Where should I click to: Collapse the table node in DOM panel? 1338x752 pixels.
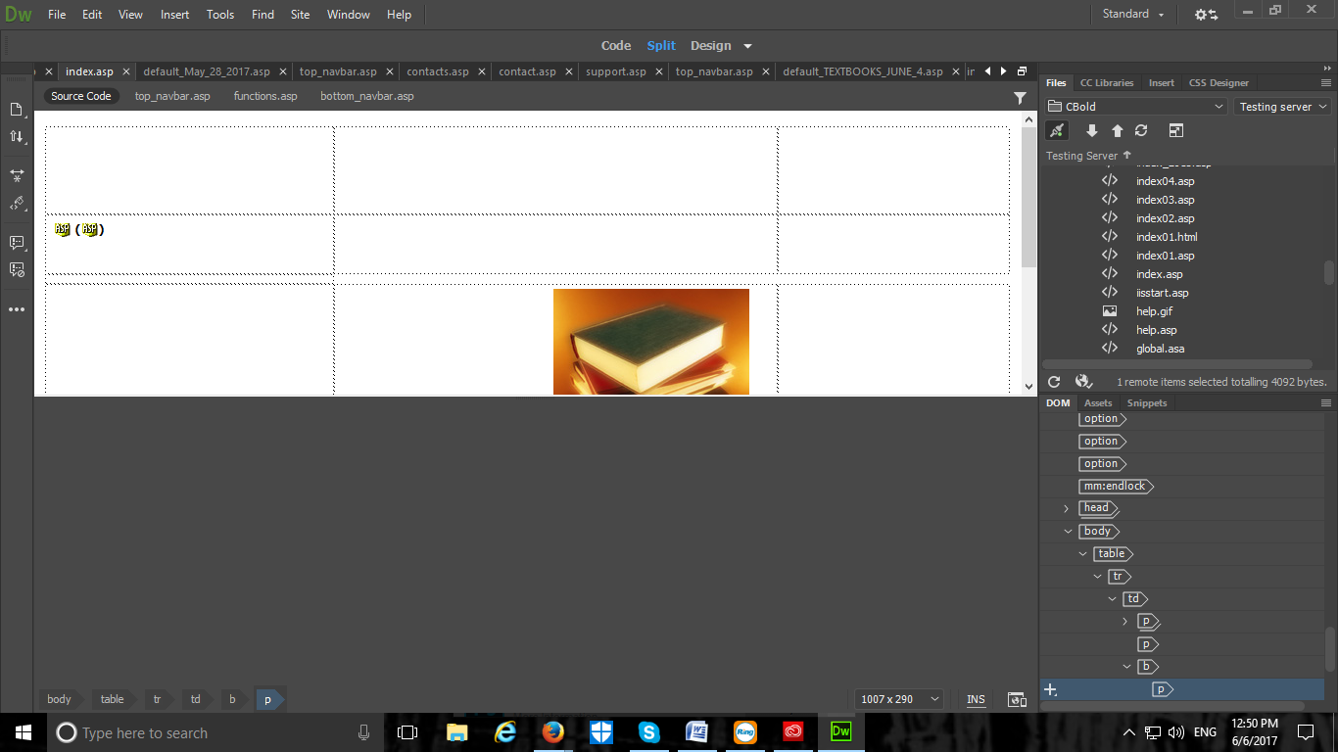[x=1082, y=554]
